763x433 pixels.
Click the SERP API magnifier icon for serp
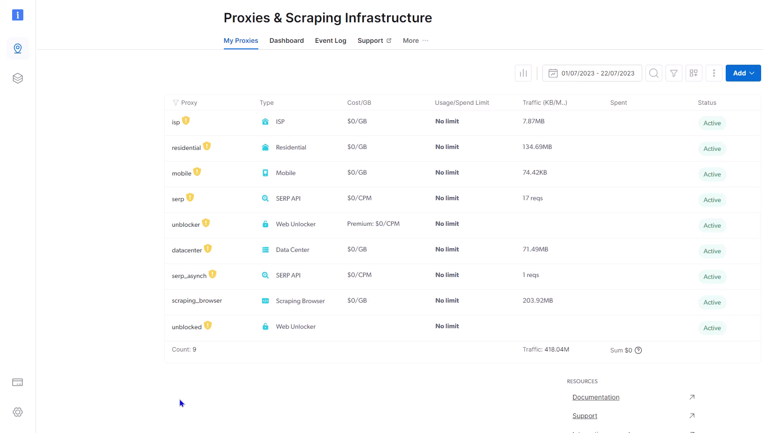pyautogui.click(x=265, y=198)
